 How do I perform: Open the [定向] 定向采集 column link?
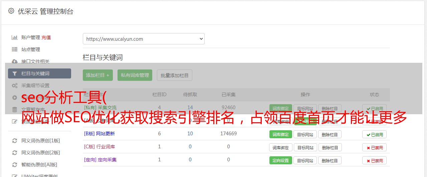[x=100, y=160]
